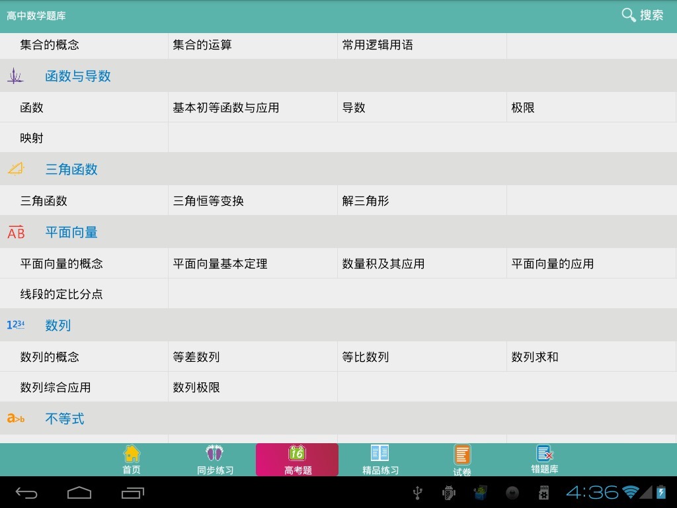Open the 基本初等函数与应用 topic
The image size is (677, 508).
226,108
